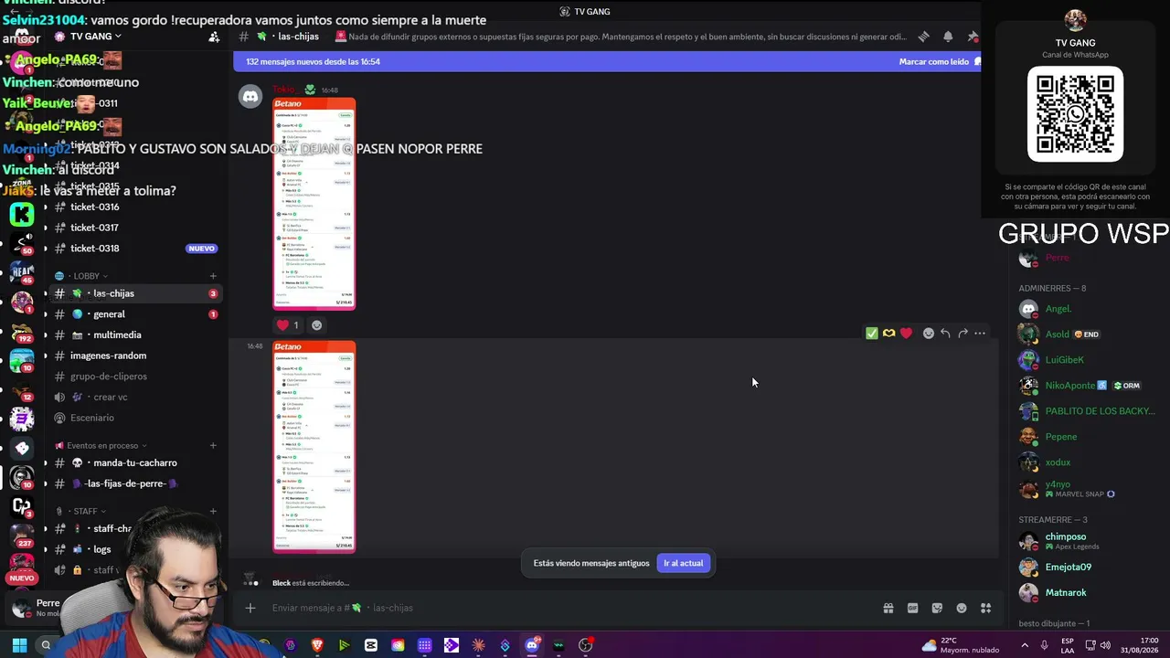Open the GIF picker
This screenshot has width=1170, height=658.
pyautogui.click(x=912, y=608)
